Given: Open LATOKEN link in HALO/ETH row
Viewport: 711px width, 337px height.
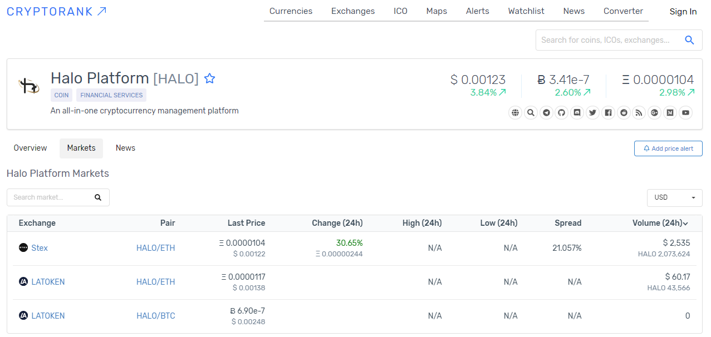Looking at the screenshot, I should point(48,282).
